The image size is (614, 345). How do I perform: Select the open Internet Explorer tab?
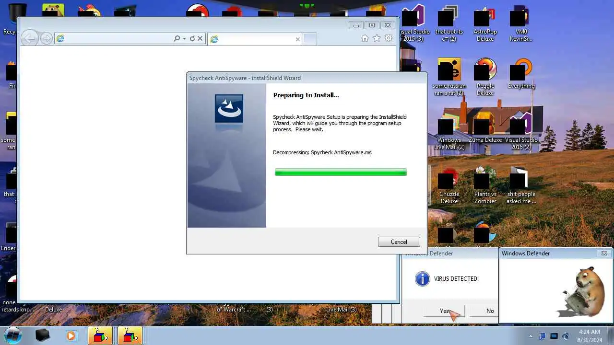click(x=255, y=39)
